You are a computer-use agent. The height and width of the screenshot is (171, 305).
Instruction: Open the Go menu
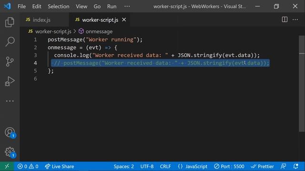tap(97, 6)
